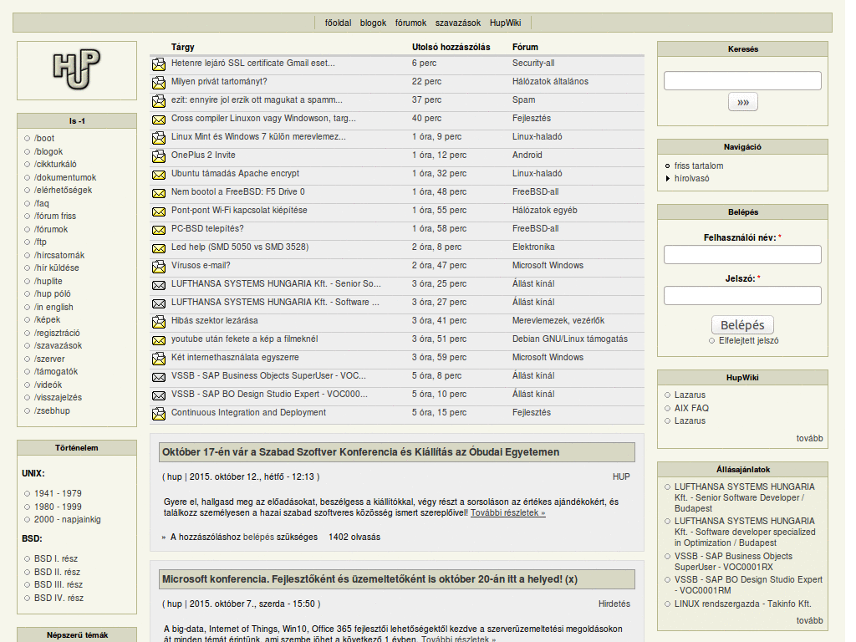The width and height of the screenshot is (856, 642).
Task: Open '/cikkturkáló' sidebar link
Action: click(55, 164)
